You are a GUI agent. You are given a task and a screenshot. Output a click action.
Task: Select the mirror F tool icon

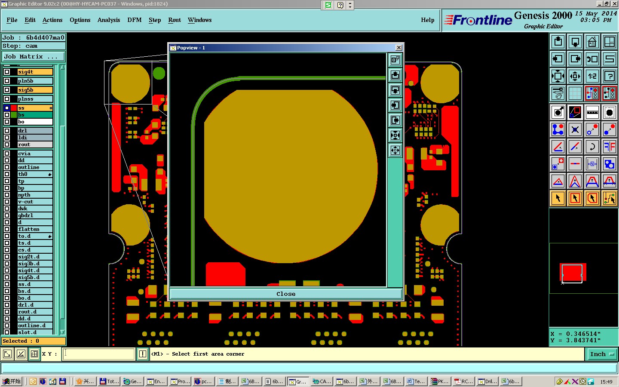point(610,147)
